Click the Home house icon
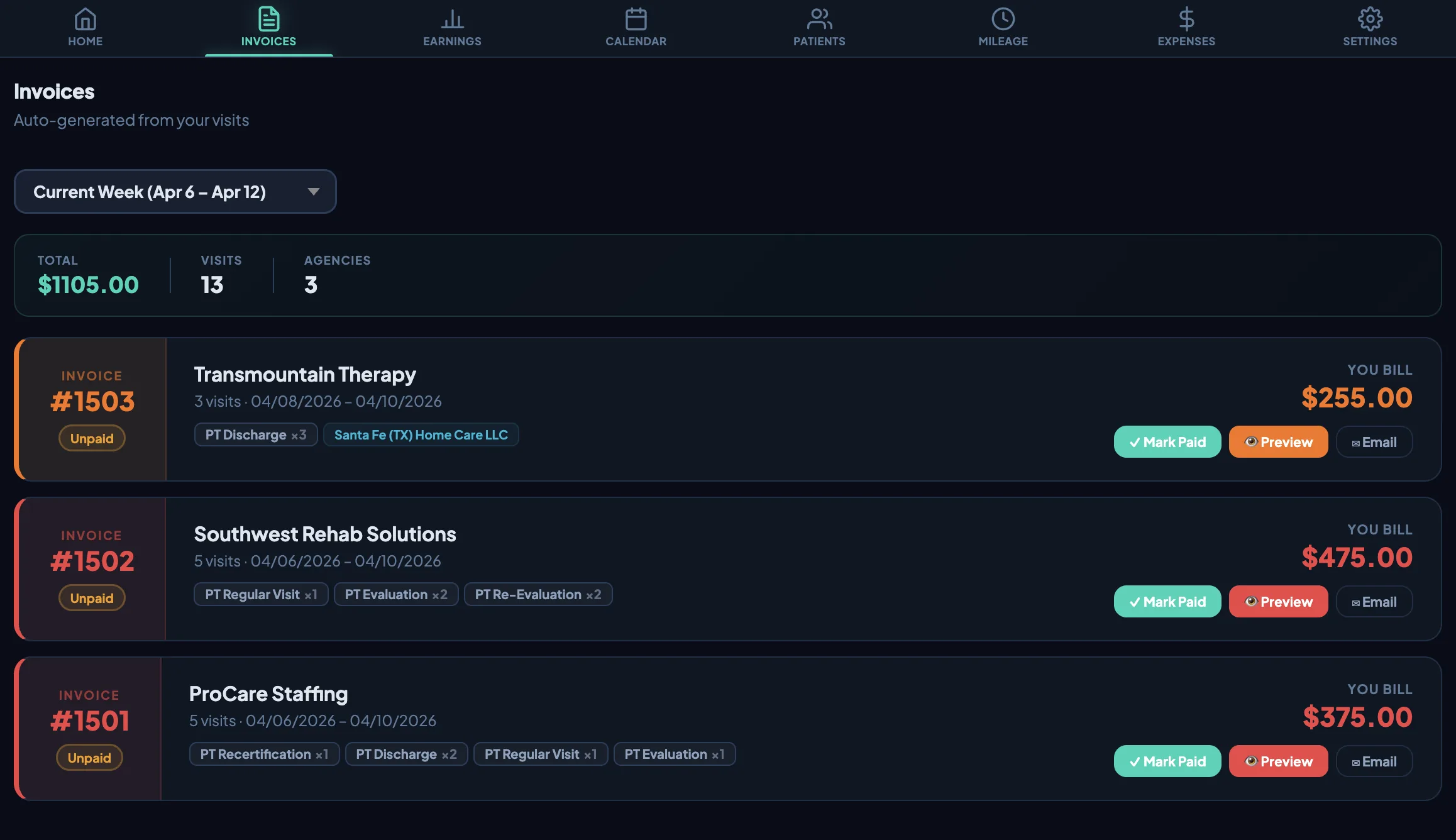Screen dimensions: 1456x840 pos(85,19)
